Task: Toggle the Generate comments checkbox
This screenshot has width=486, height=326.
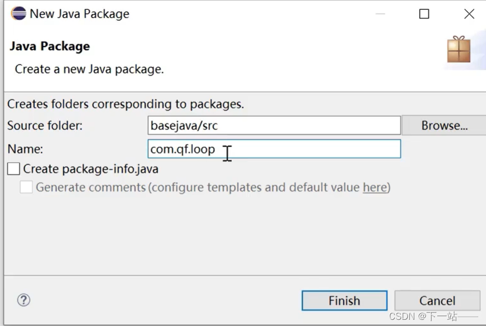Action: [26, 187]
